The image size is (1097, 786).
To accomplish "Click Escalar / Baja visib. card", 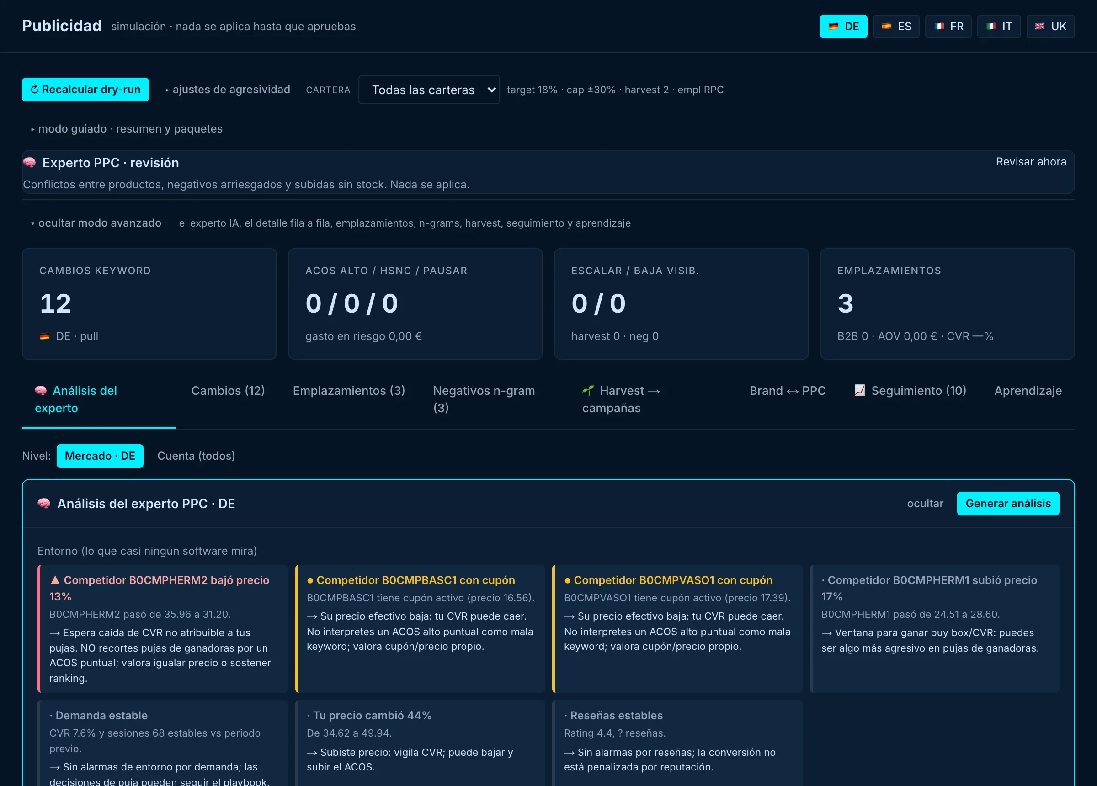I will (x=681, y=304).
